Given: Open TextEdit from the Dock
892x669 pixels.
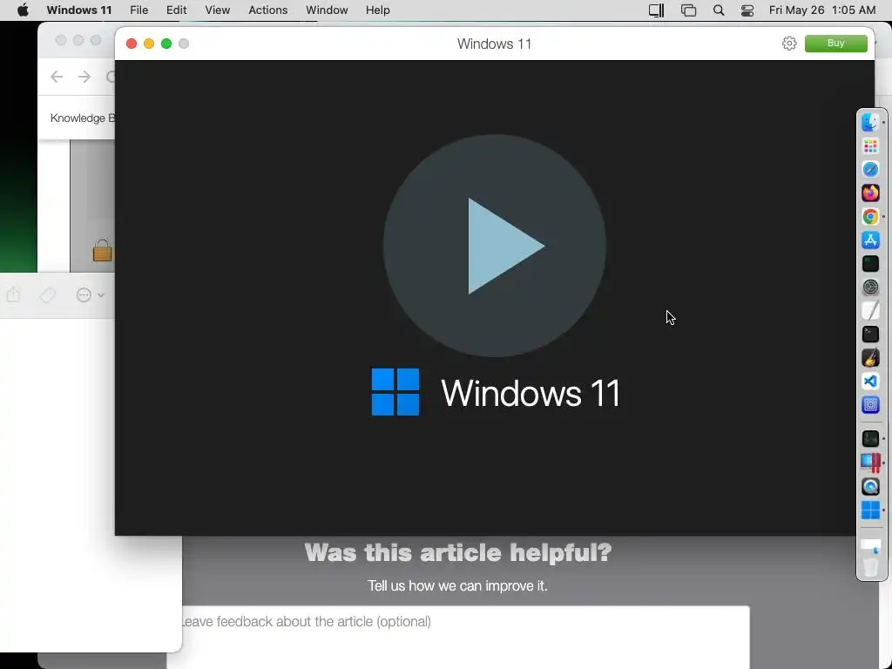Looking at the screenshot, I should 870,311.
